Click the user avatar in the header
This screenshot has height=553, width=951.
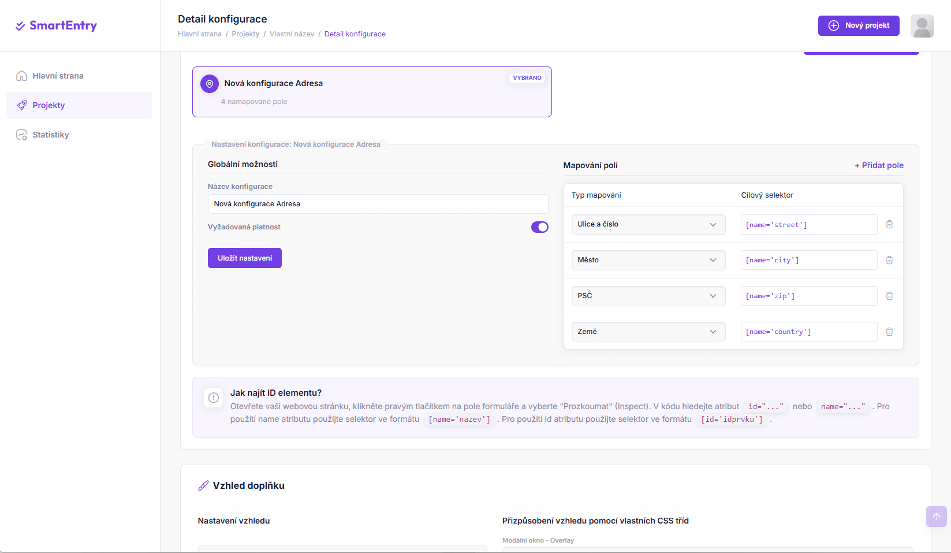coord(922,26)
